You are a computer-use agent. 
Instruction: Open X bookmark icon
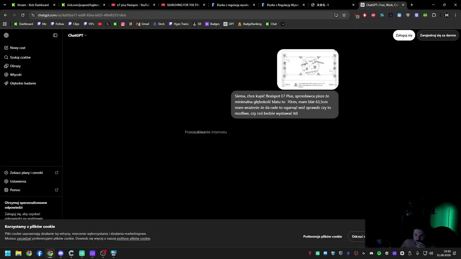107,24
